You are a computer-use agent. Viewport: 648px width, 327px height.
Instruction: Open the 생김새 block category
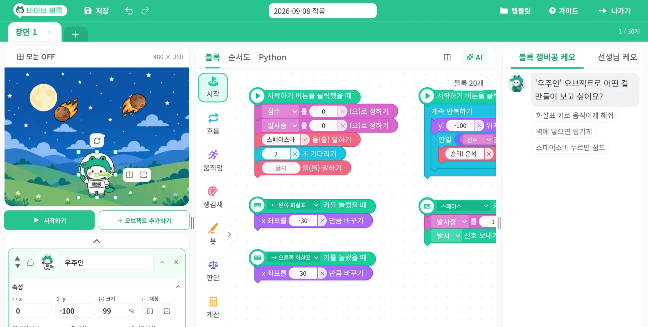213,197
